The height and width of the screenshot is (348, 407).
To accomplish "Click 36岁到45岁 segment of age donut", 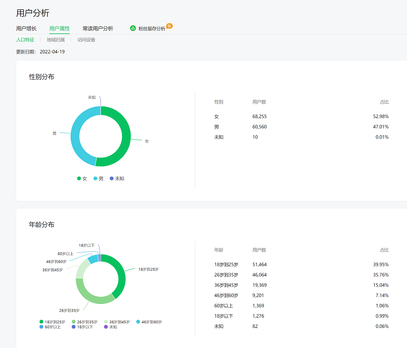I will pyautogui.click(x=82, y=268).
